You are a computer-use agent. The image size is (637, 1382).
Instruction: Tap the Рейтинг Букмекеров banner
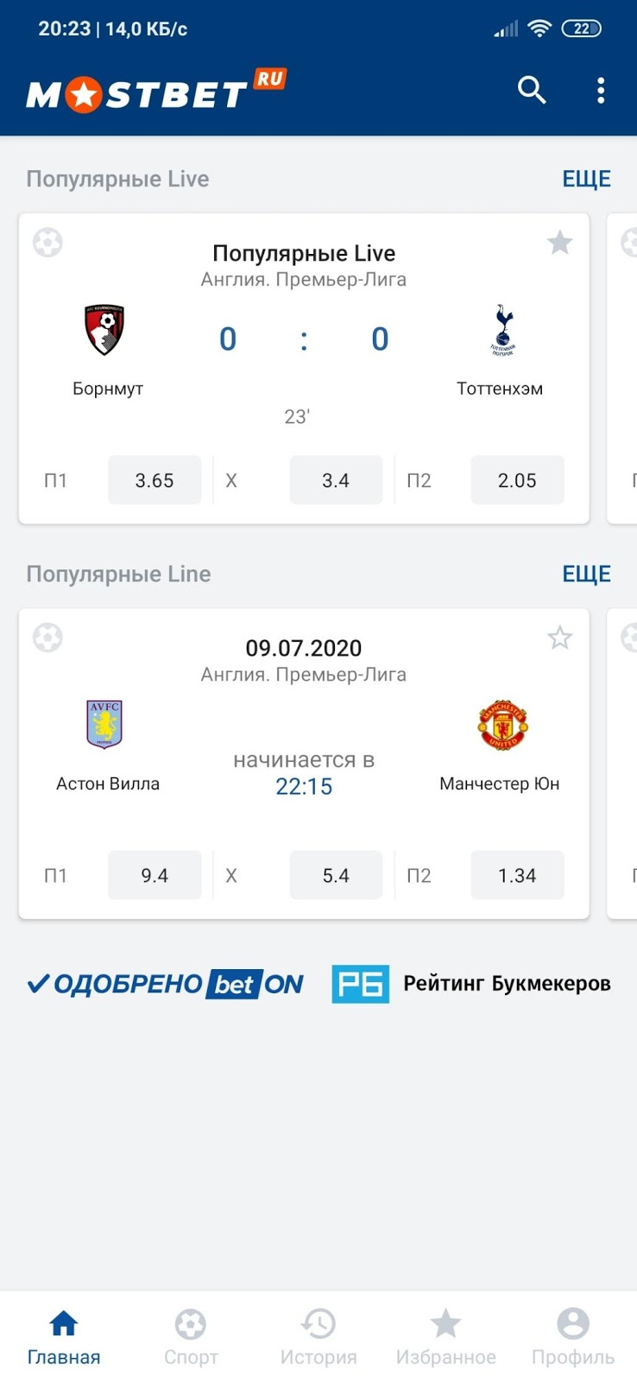pos(471,984)
